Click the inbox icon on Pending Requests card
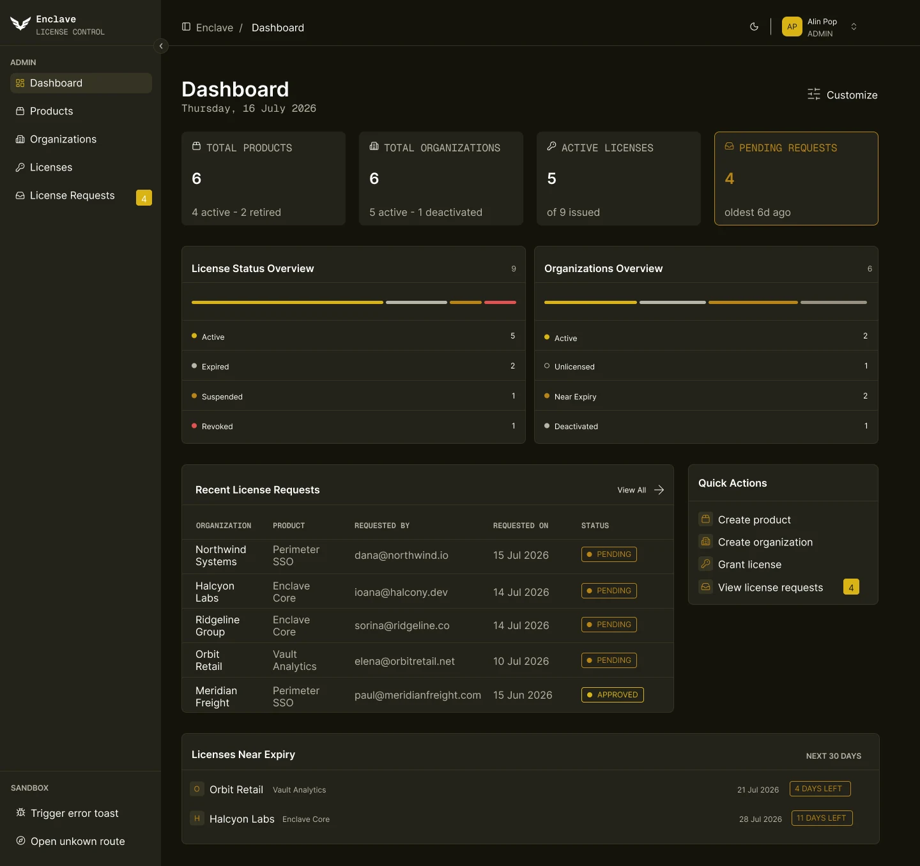 coord(729,146)
